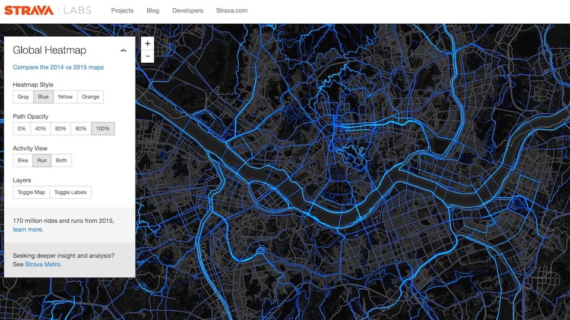Viewport: 570px width, 320px height.
Task: Set path opacity to 80%
Action: pos(81,129)
